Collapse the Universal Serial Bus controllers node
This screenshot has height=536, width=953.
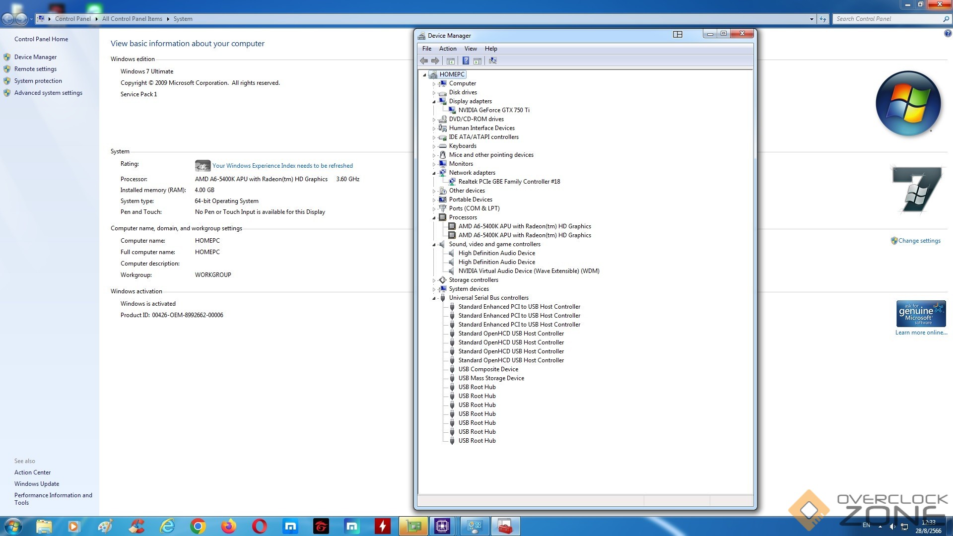pyautogui.click(x=434, y=298)
